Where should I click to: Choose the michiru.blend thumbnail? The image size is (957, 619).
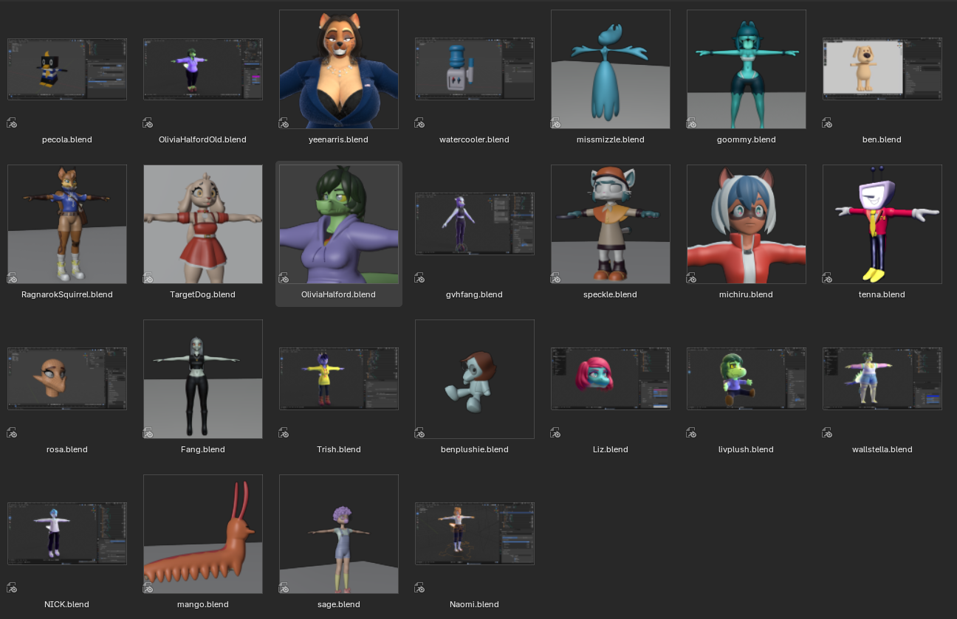pos(747,224)
